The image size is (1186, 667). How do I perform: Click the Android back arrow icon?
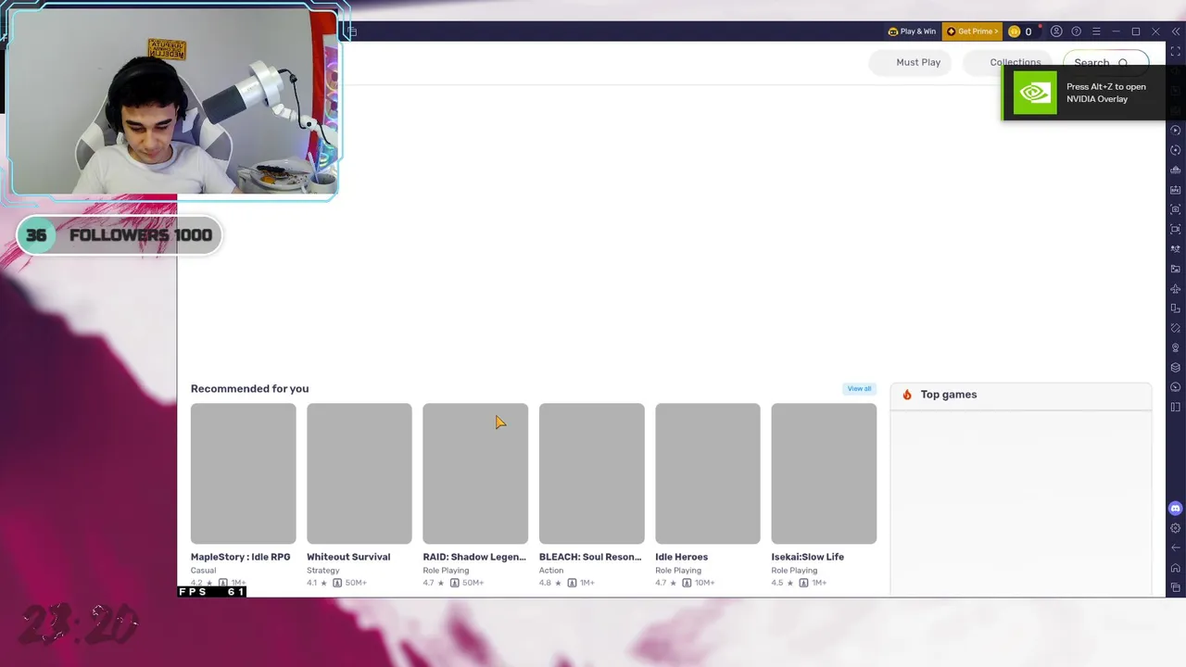pyautogui.click(x=1176, y=548)
